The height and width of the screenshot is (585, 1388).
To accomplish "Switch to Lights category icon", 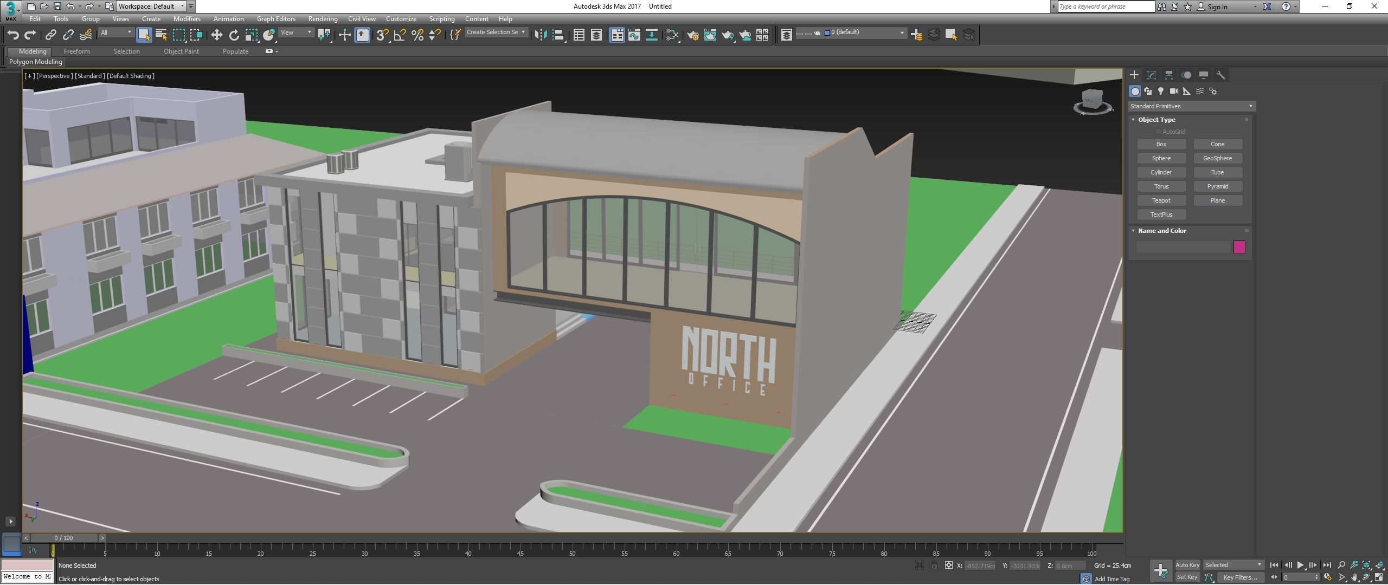I will pos(1160,91).
